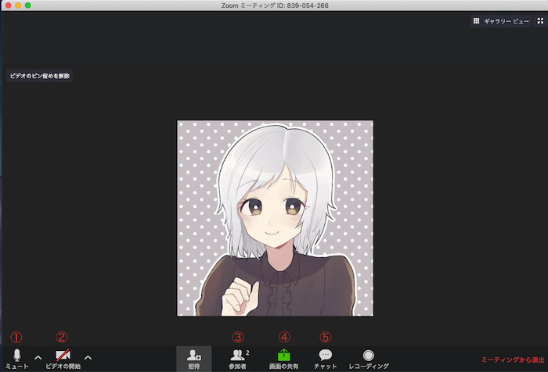Close the Zoom window with the red button
548x372 pixels.
(x=8, y=5)
